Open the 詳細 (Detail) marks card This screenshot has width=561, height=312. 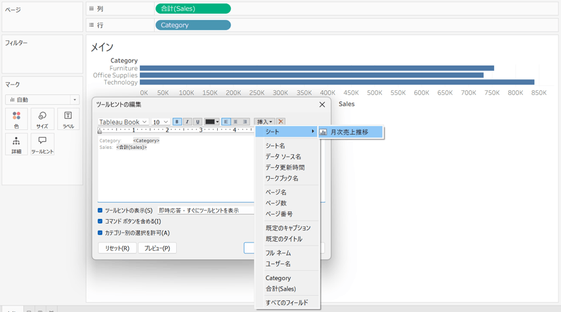coord(16,144)
